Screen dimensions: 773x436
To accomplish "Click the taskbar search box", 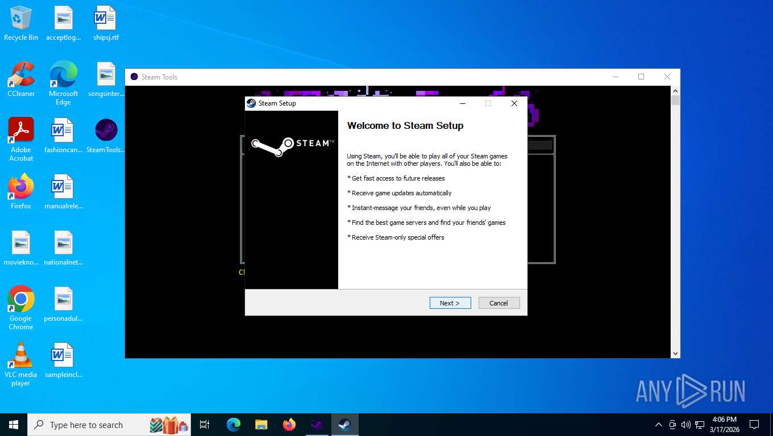I will pos(110,425).
